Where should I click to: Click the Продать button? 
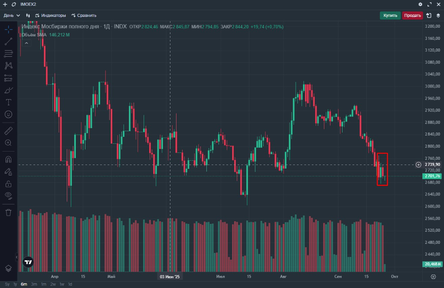[413, 16]
